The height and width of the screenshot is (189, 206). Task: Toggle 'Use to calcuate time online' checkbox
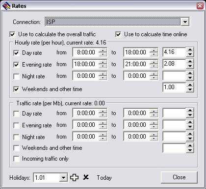coord(118,34)
